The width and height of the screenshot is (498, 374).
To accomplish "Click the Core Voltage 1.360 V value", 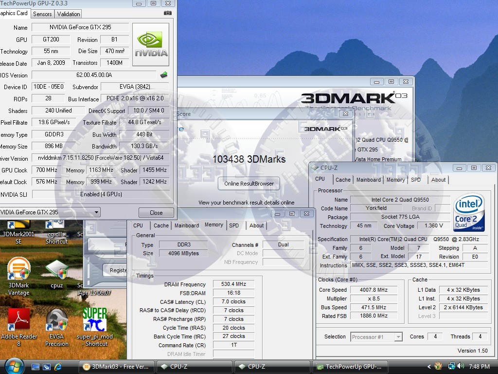I will coord(434,225).
